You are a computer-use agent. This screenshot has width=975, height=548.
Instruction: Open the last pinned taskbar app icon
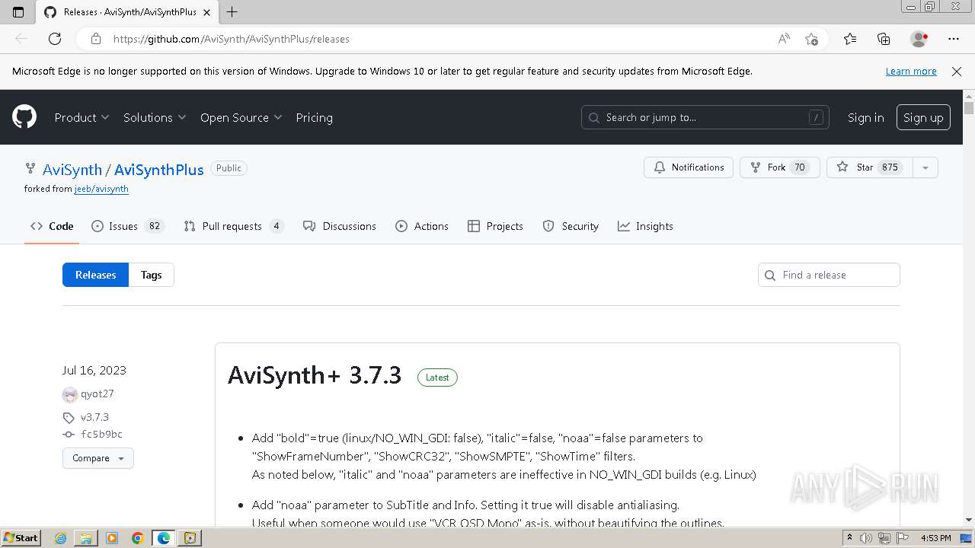point(190,538)
